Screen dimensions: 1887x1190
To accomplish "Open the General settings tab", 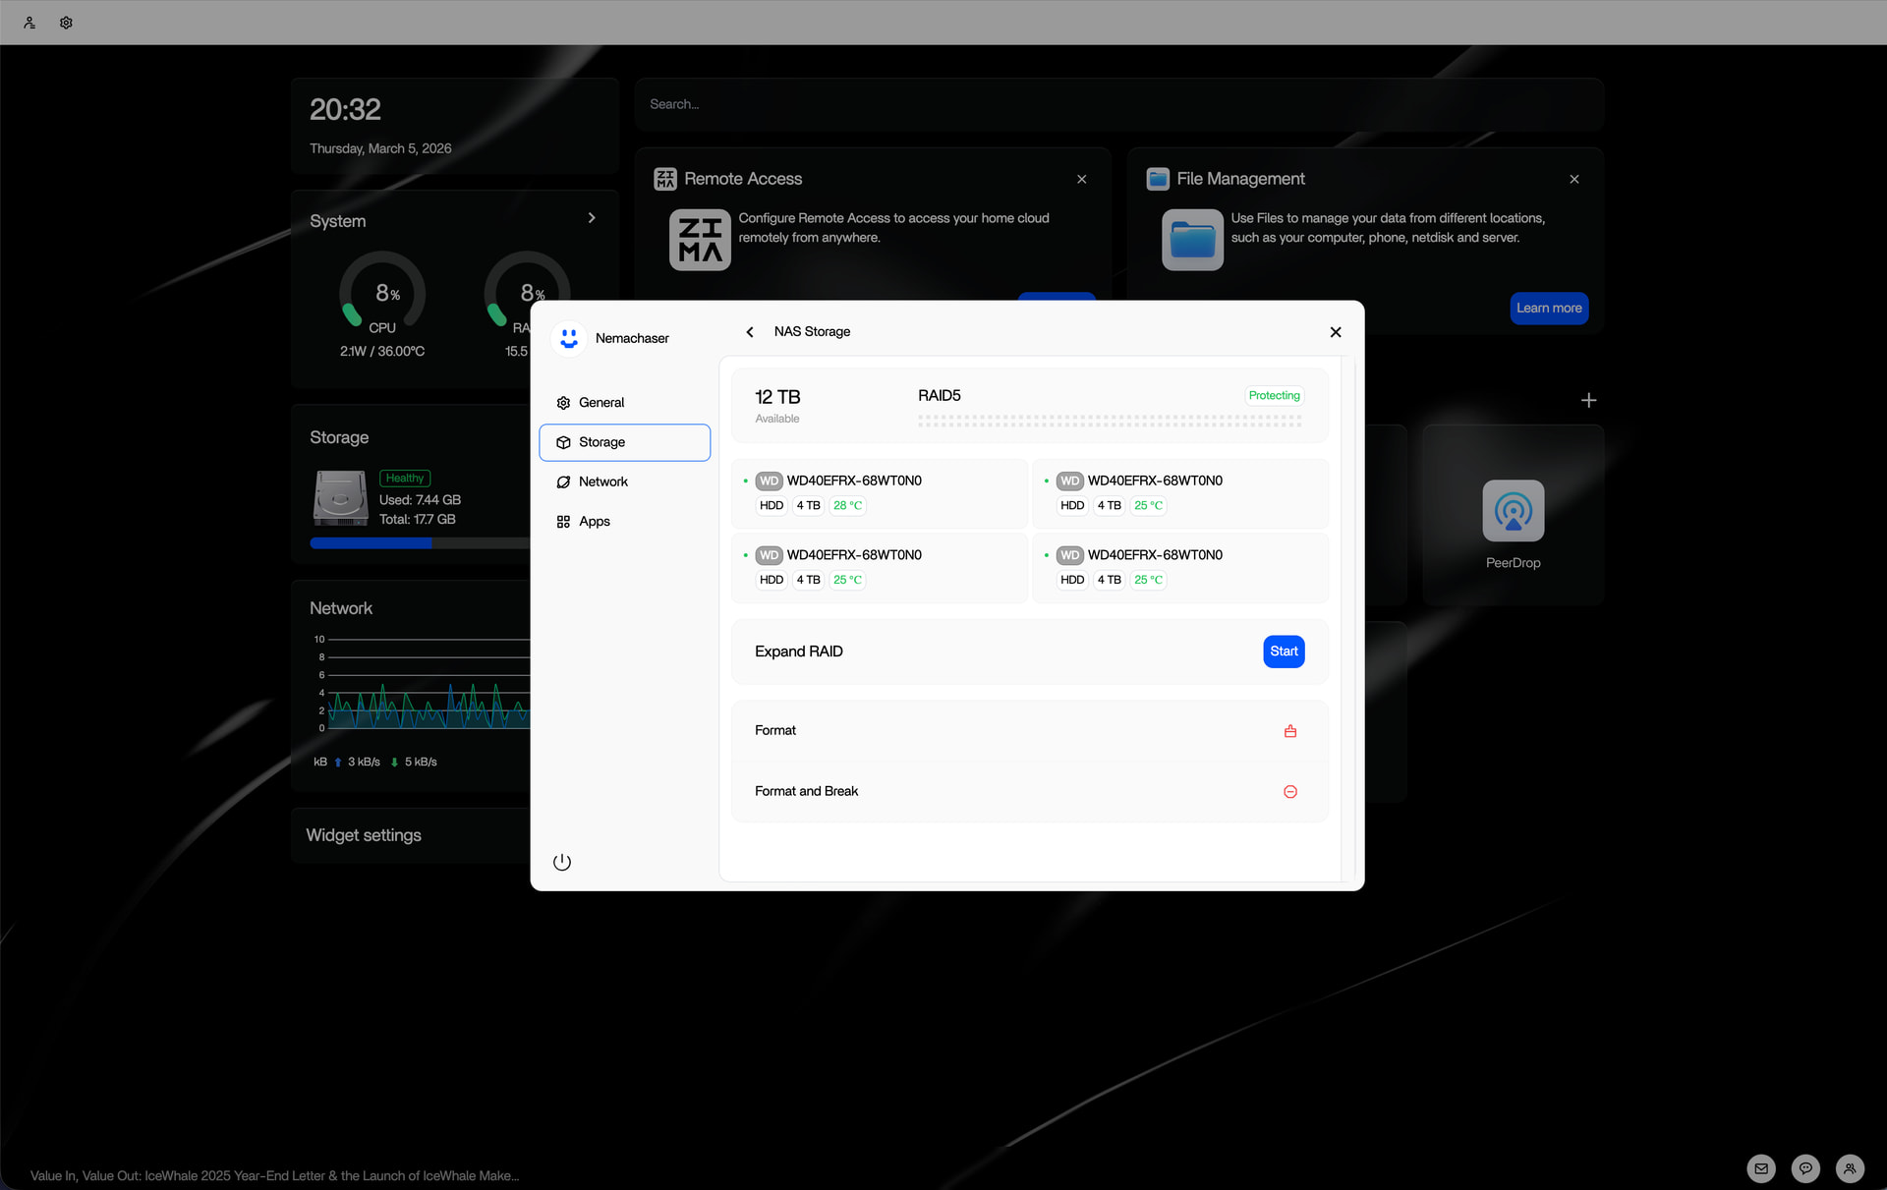I will point(600,403).
